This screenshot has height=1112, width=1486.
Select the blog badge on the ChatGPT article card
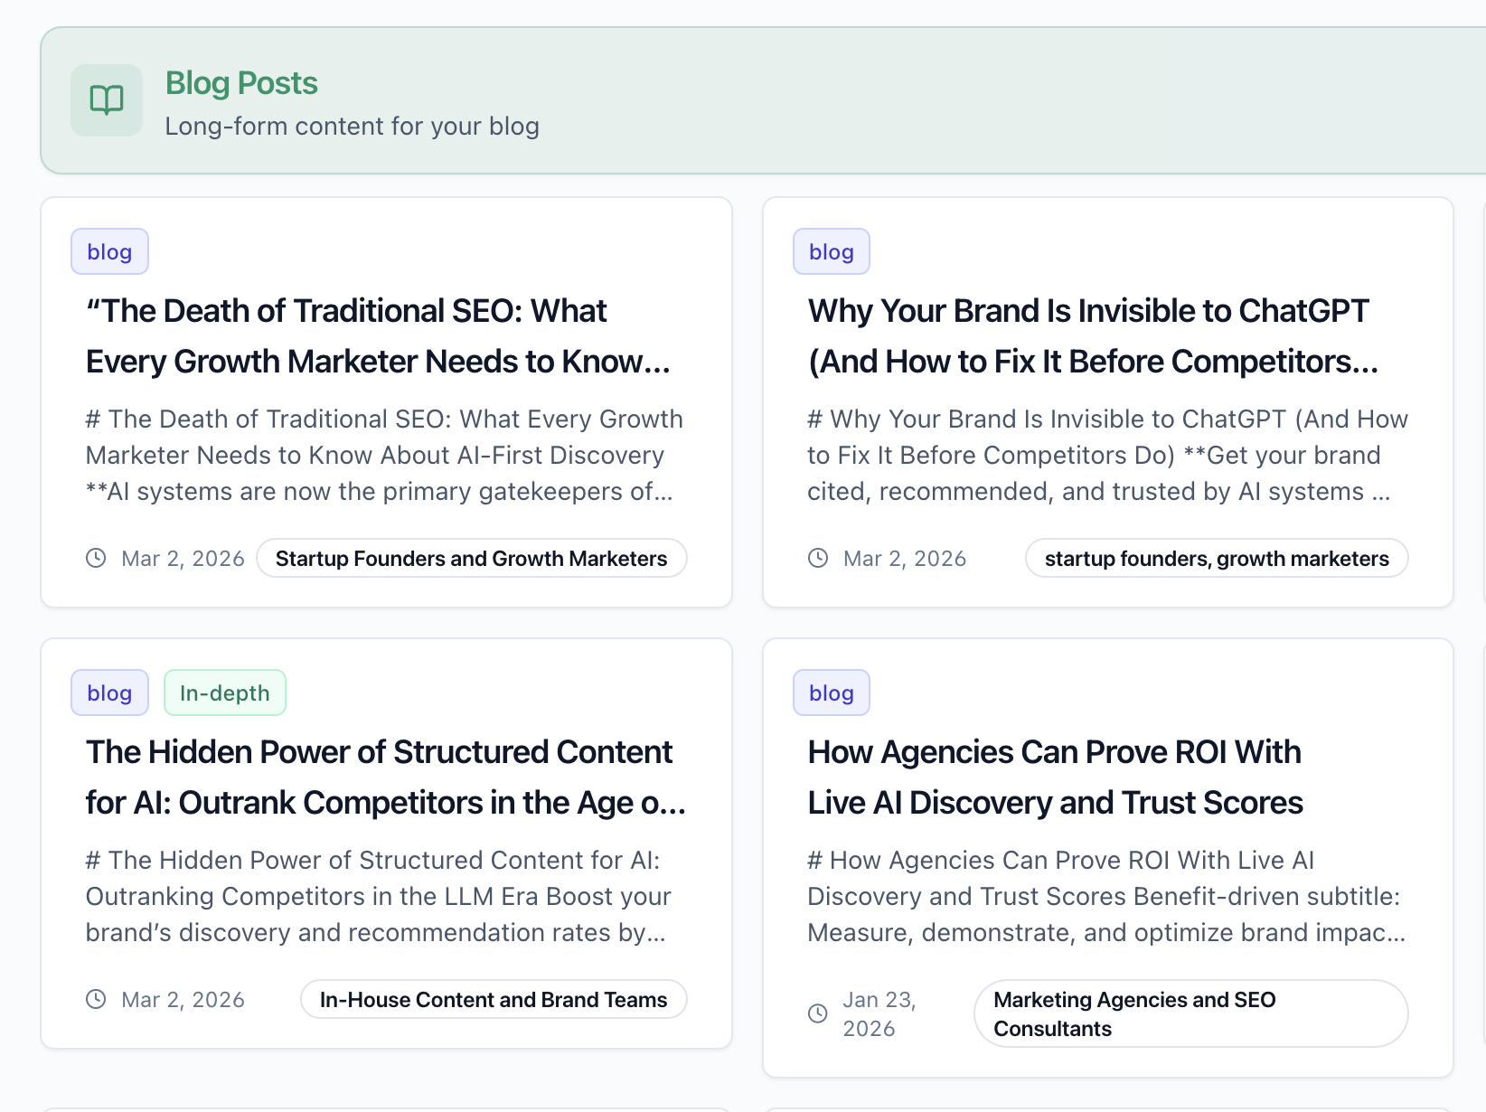[831, 251]
